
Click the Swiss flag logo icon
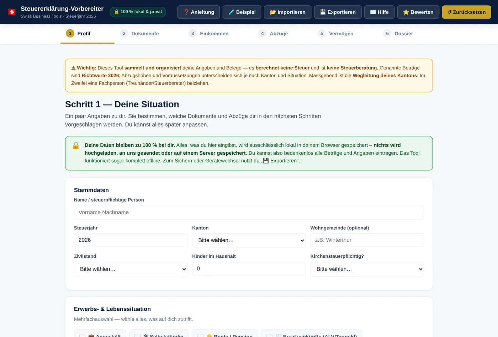12,12
